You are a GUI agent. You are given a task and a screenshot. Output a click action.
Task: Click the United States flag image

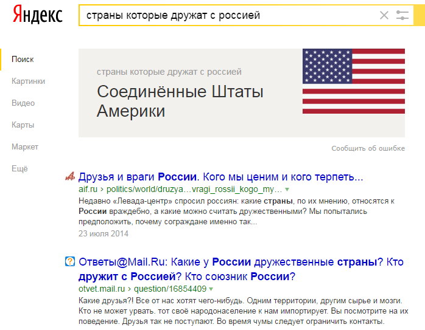click(353, 81)
